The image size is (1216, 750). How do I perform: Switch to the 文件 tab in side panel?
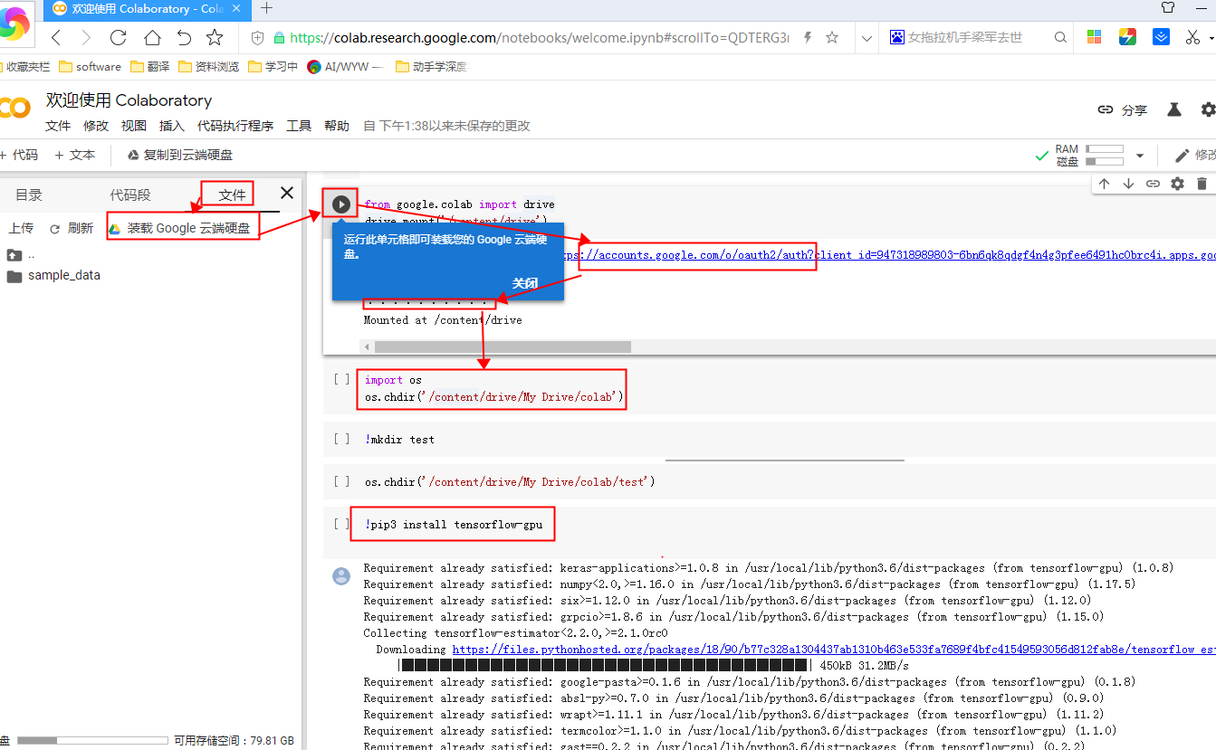pyautogui.click(x=233, y=195)
